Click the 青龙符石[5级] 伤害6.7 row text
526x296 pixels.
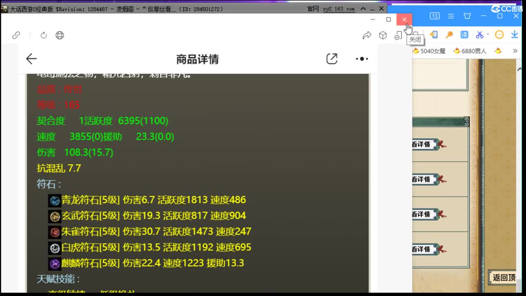[154, 200]
